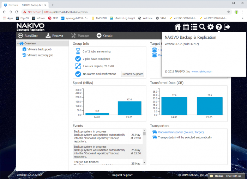Click the NAKIVO Backup & Replication logo
Image resolution: width=247 pixels, height=179 pixels.
[x=30, y=27]
